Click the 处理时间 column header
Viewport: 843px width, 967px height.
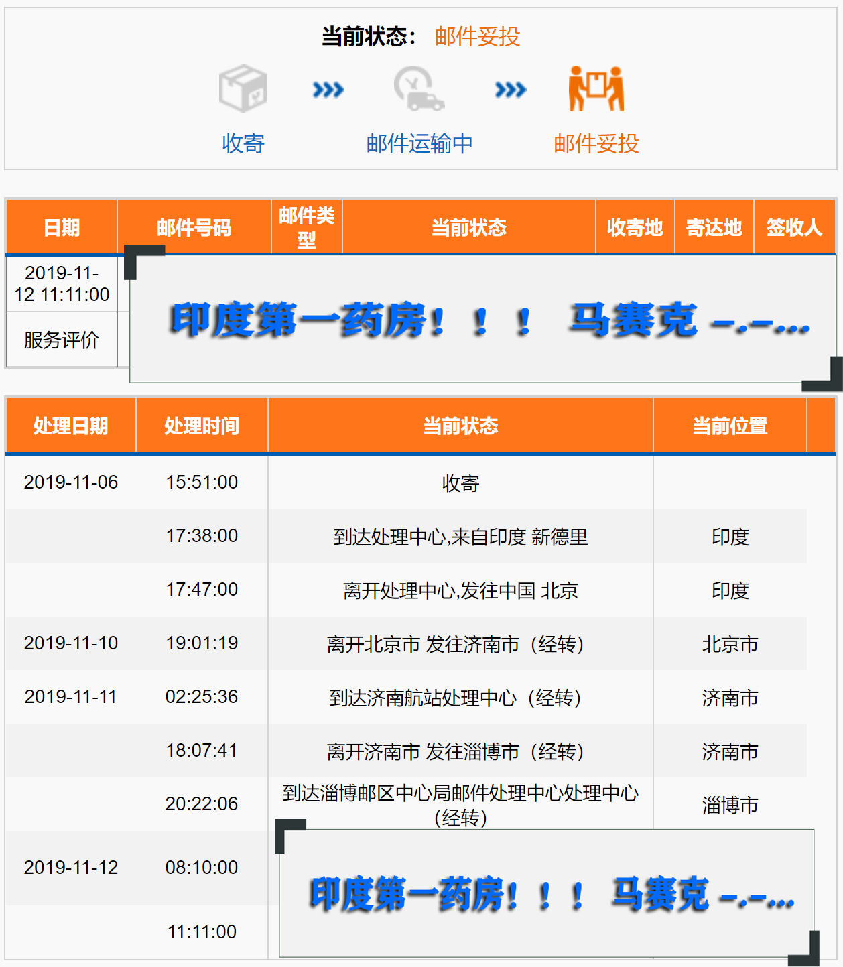[x=202, y=426]
